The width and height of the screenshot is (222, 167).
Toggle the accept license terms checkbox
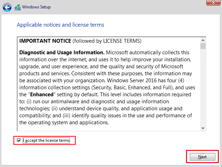19,141
